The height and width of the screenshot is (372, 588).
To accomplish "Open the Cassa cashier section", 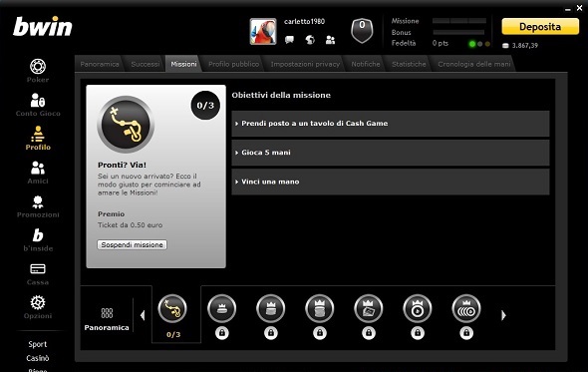I will [x=38, y=273].
